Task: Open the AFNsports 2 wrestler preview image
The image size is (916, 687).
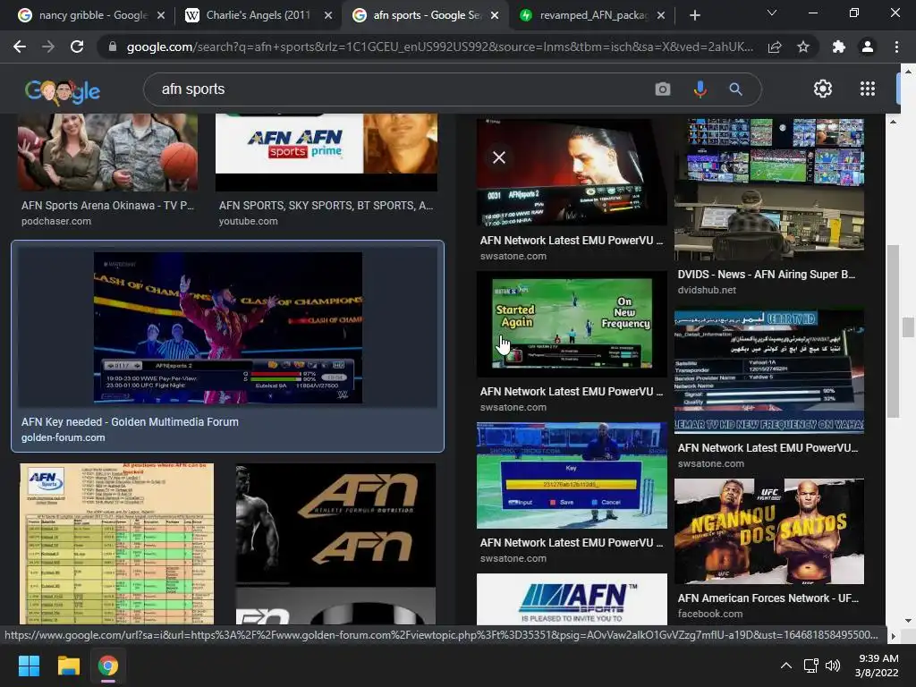Action: point(572,172)
